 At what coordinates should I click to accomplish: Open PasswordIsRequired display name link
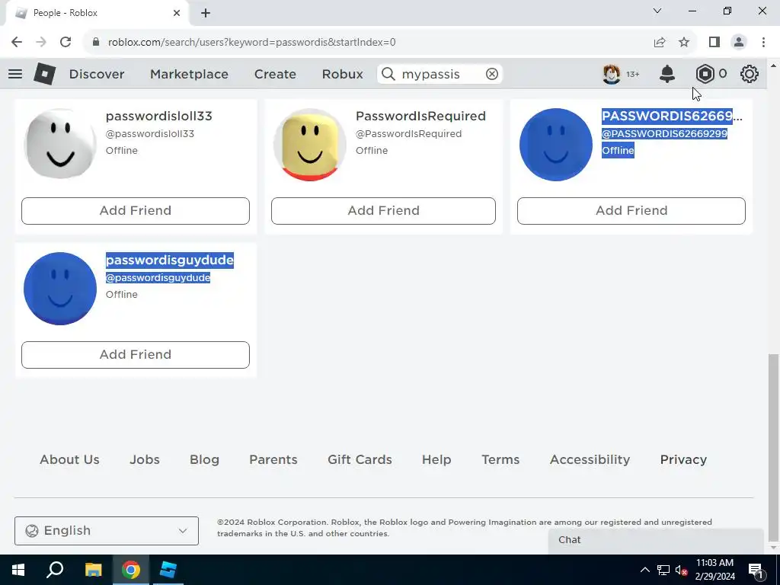tap(420, 116)
